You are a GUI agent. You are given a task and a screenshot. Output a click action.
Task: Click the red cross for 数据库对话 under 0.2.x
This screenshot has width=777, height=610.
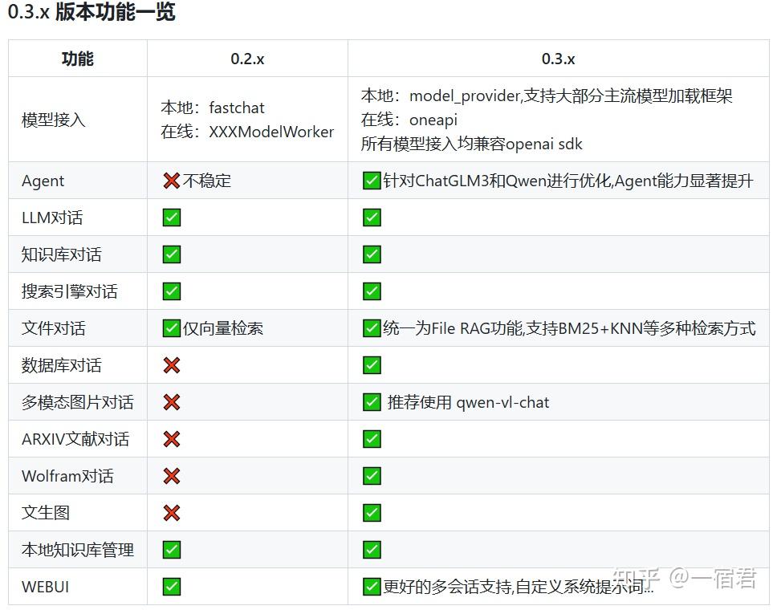[x=171, y=364]
